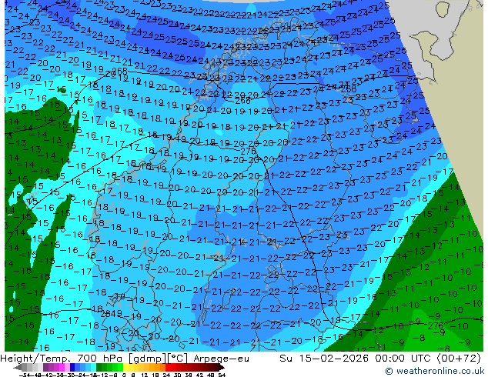The image size is (488, 377).
Task: Click the '266' contour label near top center
Action: pos(242,101)
